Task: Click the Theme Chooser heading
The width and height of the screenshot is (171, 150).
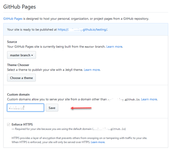Action: (18, 65)
